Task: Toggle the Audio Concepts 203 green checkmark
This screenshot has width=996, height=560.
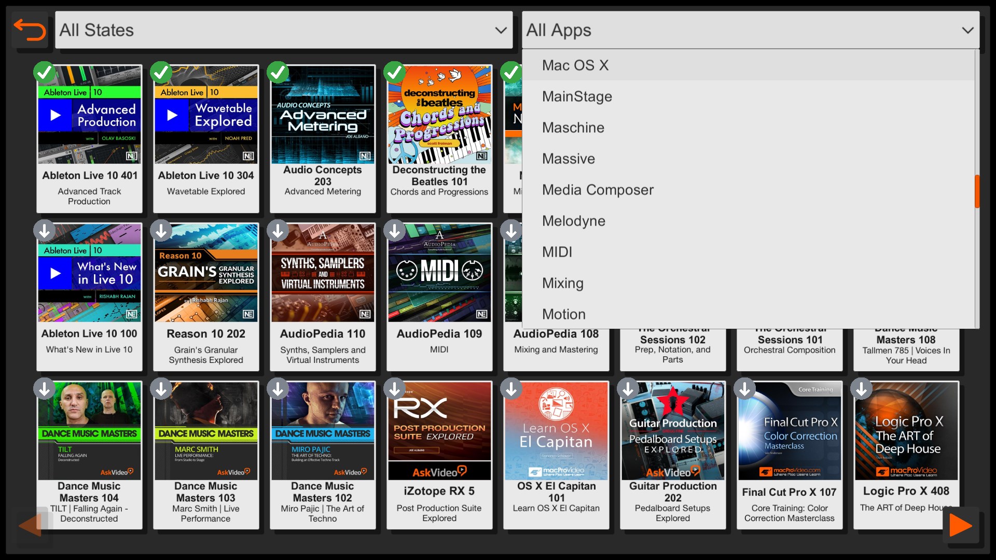Action: pos(278,73)
